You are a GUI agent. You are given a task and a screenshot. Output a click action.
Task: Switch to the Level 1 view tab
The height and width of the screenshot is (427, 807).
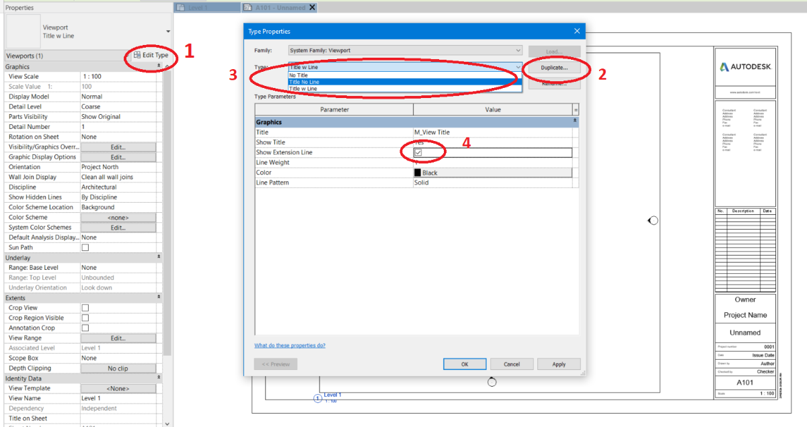(x=207, y=7)
